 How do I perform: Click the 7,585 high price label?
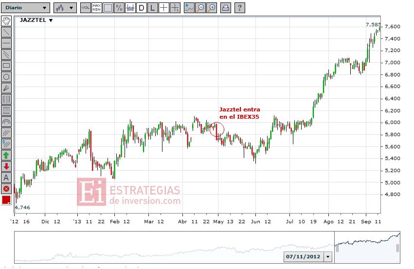coord(373,24)
